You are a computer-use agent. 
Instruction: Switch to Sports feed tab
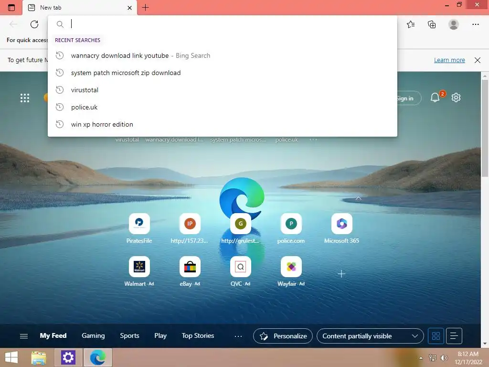[x=129, y=336]
